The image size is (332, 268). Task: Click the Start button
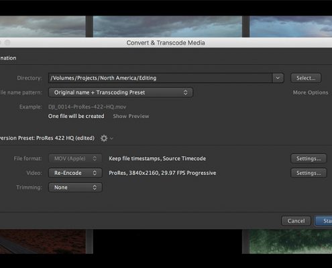pyautogui.click(x=323, y=221)
